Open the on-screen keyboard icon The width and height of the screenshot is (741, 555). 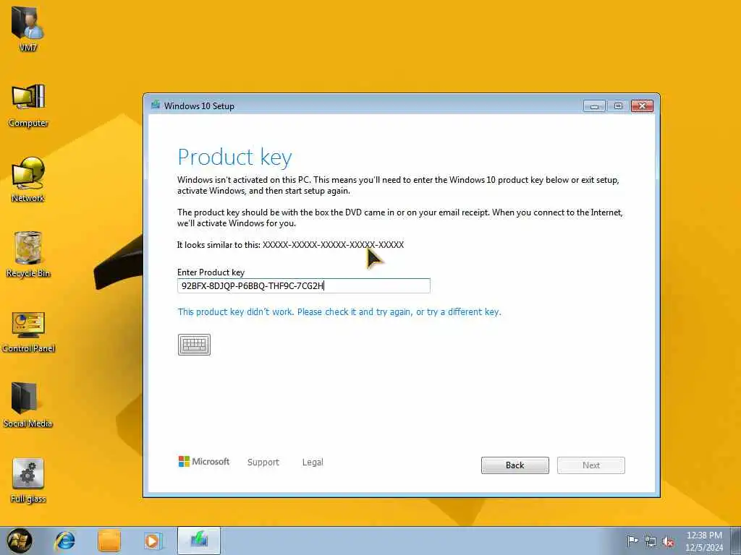[x=194, y=345]
